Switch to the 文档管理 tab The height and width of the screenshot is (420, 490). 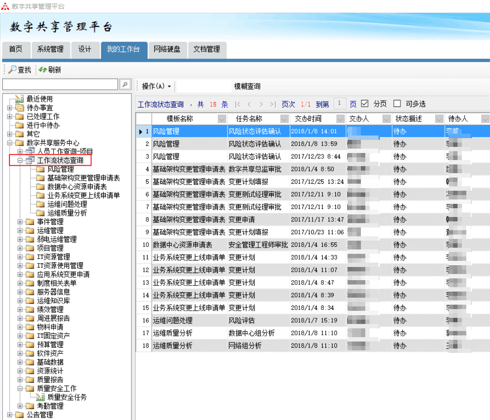(x=207, y=50)
